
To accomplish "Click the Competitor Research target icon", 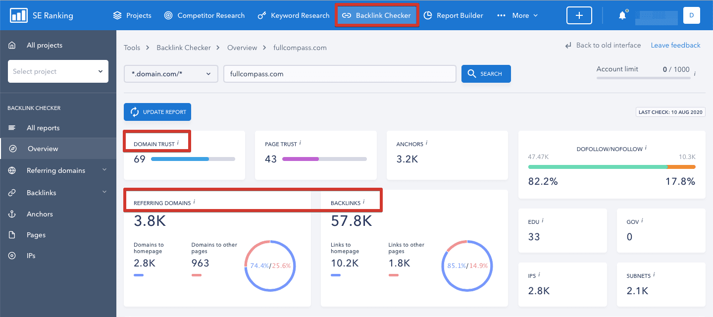I will click(168, 15).
